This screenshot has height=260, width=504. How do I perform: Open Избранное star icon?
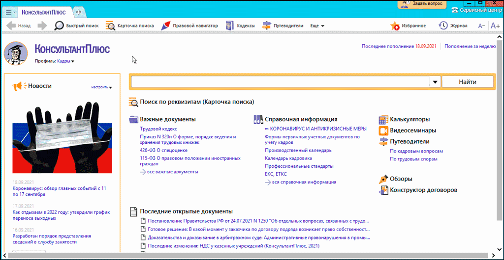395,26
